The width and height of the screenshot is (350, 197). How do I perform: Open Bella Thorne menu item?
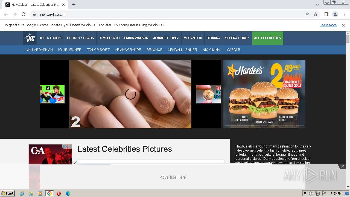point(51,38)
